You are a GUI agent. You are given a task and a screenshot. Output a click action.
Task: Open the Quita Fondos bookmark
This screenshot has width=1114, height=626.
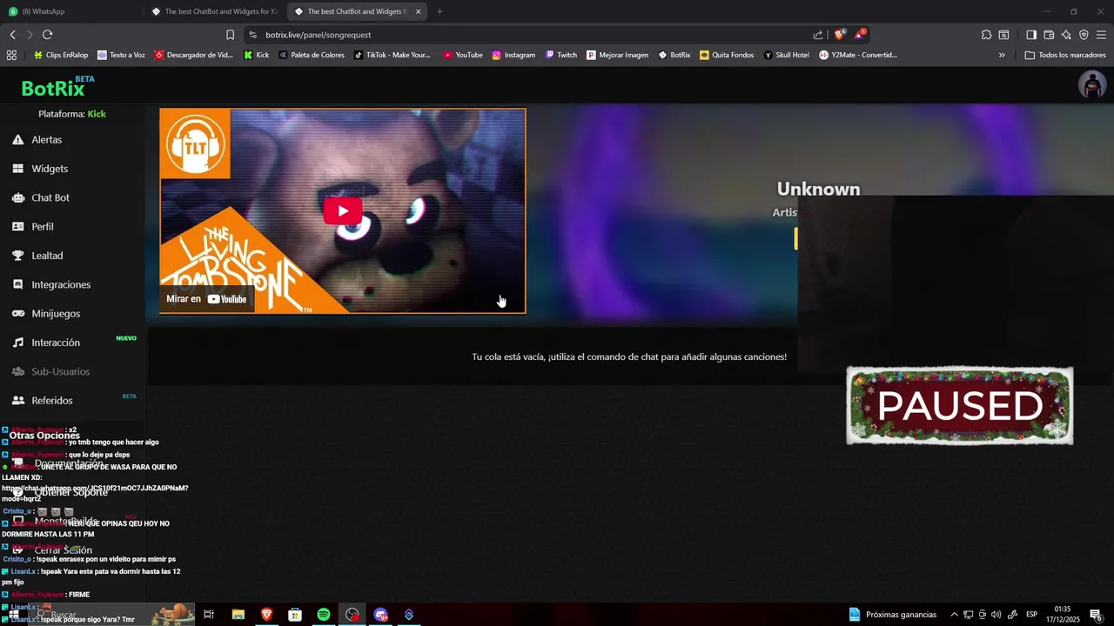point(727,55)
